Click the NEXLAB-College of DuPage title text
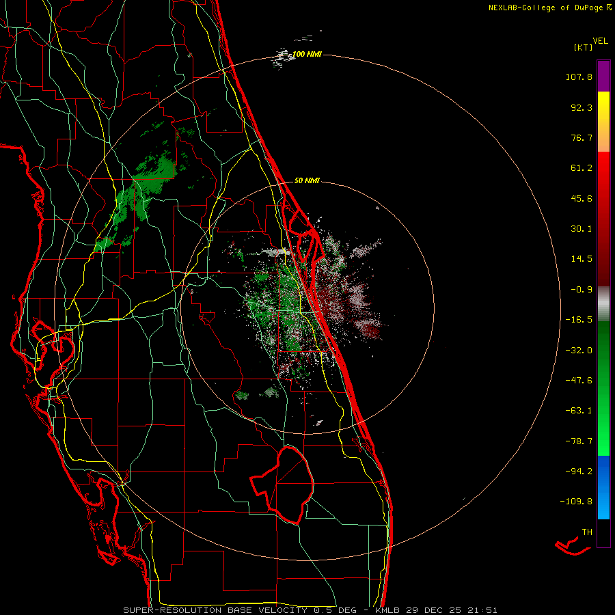The width and height of the screenshot is (615, 615). pos(547,8)
